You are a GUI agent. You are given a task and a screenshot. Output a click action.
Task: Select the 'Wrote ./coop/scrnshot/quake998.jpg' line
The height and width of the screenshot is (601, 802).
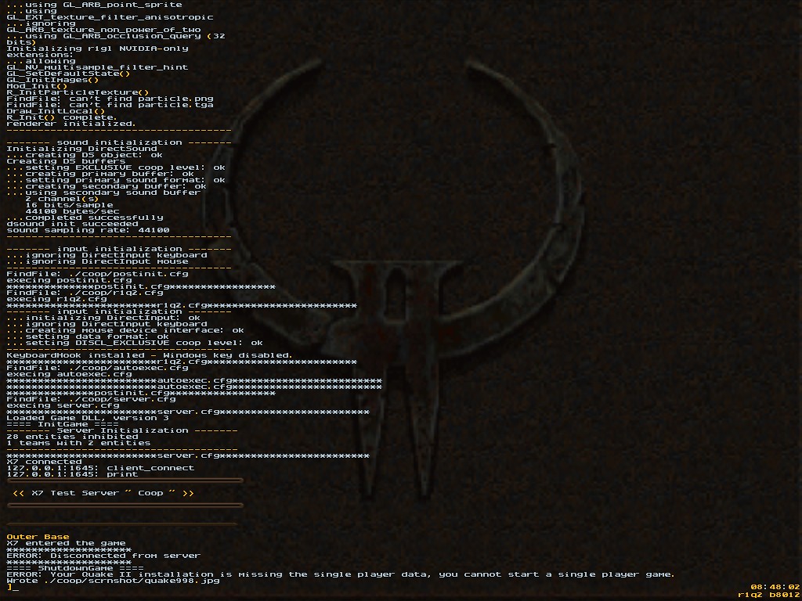pos(113,581)
